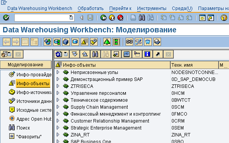Open the Инструменты menu
This screenshot has height=143, width=229.
[152, 8]
